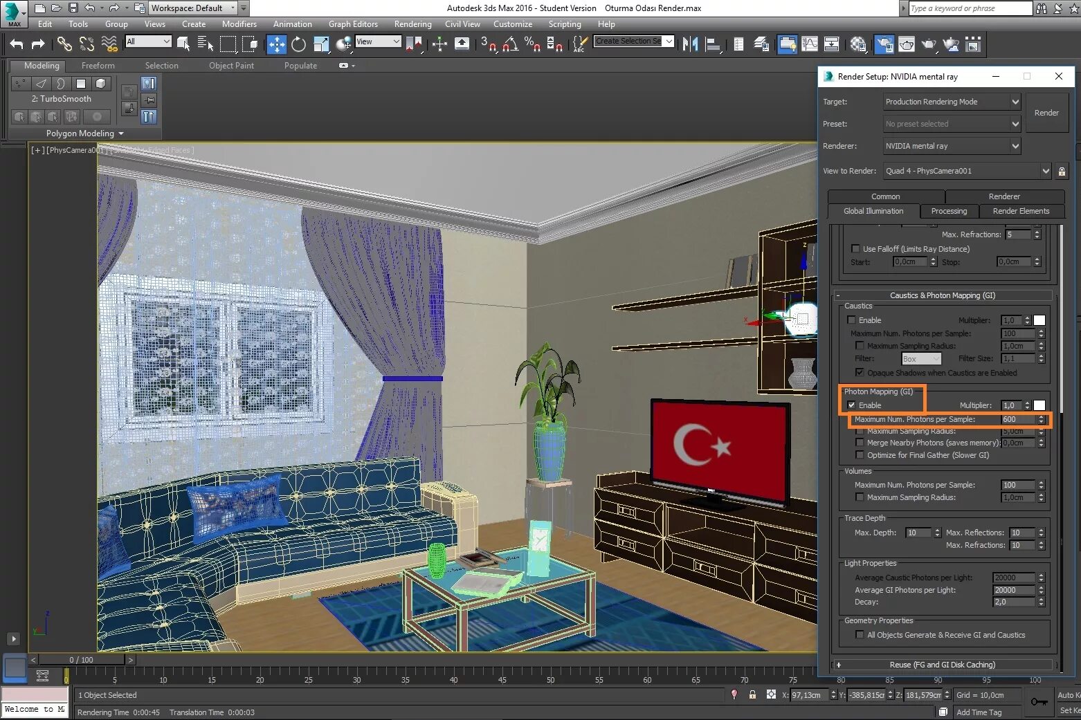Viewport: 1081px width, 720px height.
Task: Collapse Caustics & Photon Mapping (GI) rollout
Action: tap(943, 295)
